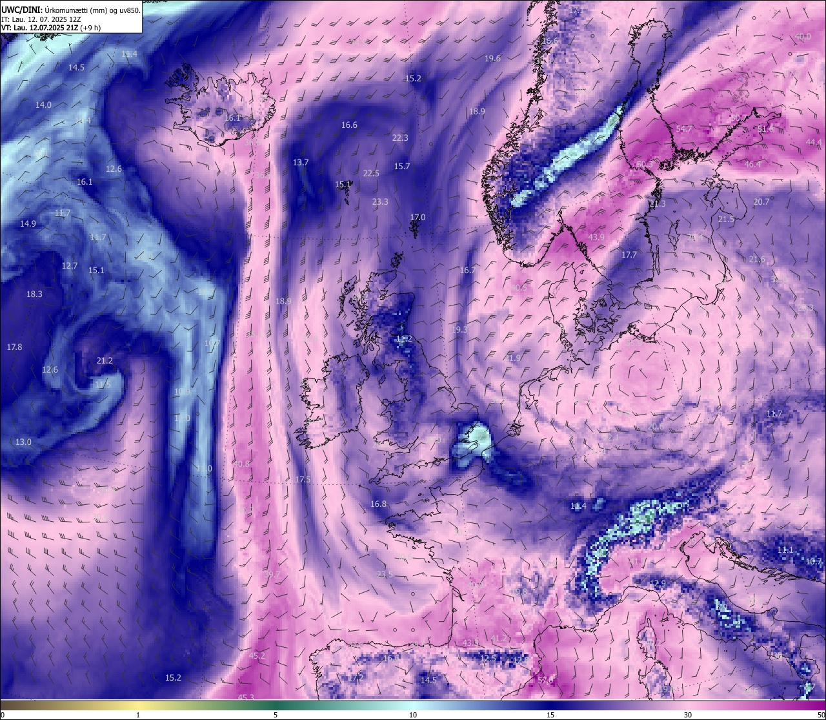The height and width of the screenshot is (720, 826).
Task: Click the UWC/DINI Úrkomumætti title line
Action: coord(71,10)
